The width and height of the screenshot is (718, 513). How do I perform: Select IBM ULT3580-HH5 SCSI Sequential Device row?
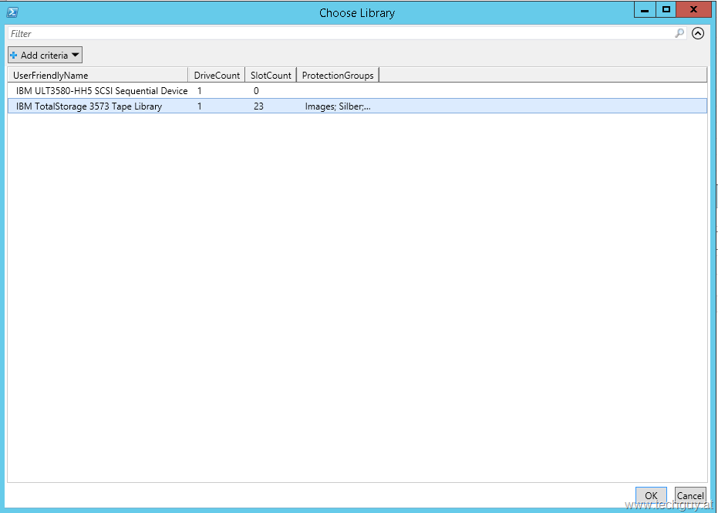coord(102,91)
